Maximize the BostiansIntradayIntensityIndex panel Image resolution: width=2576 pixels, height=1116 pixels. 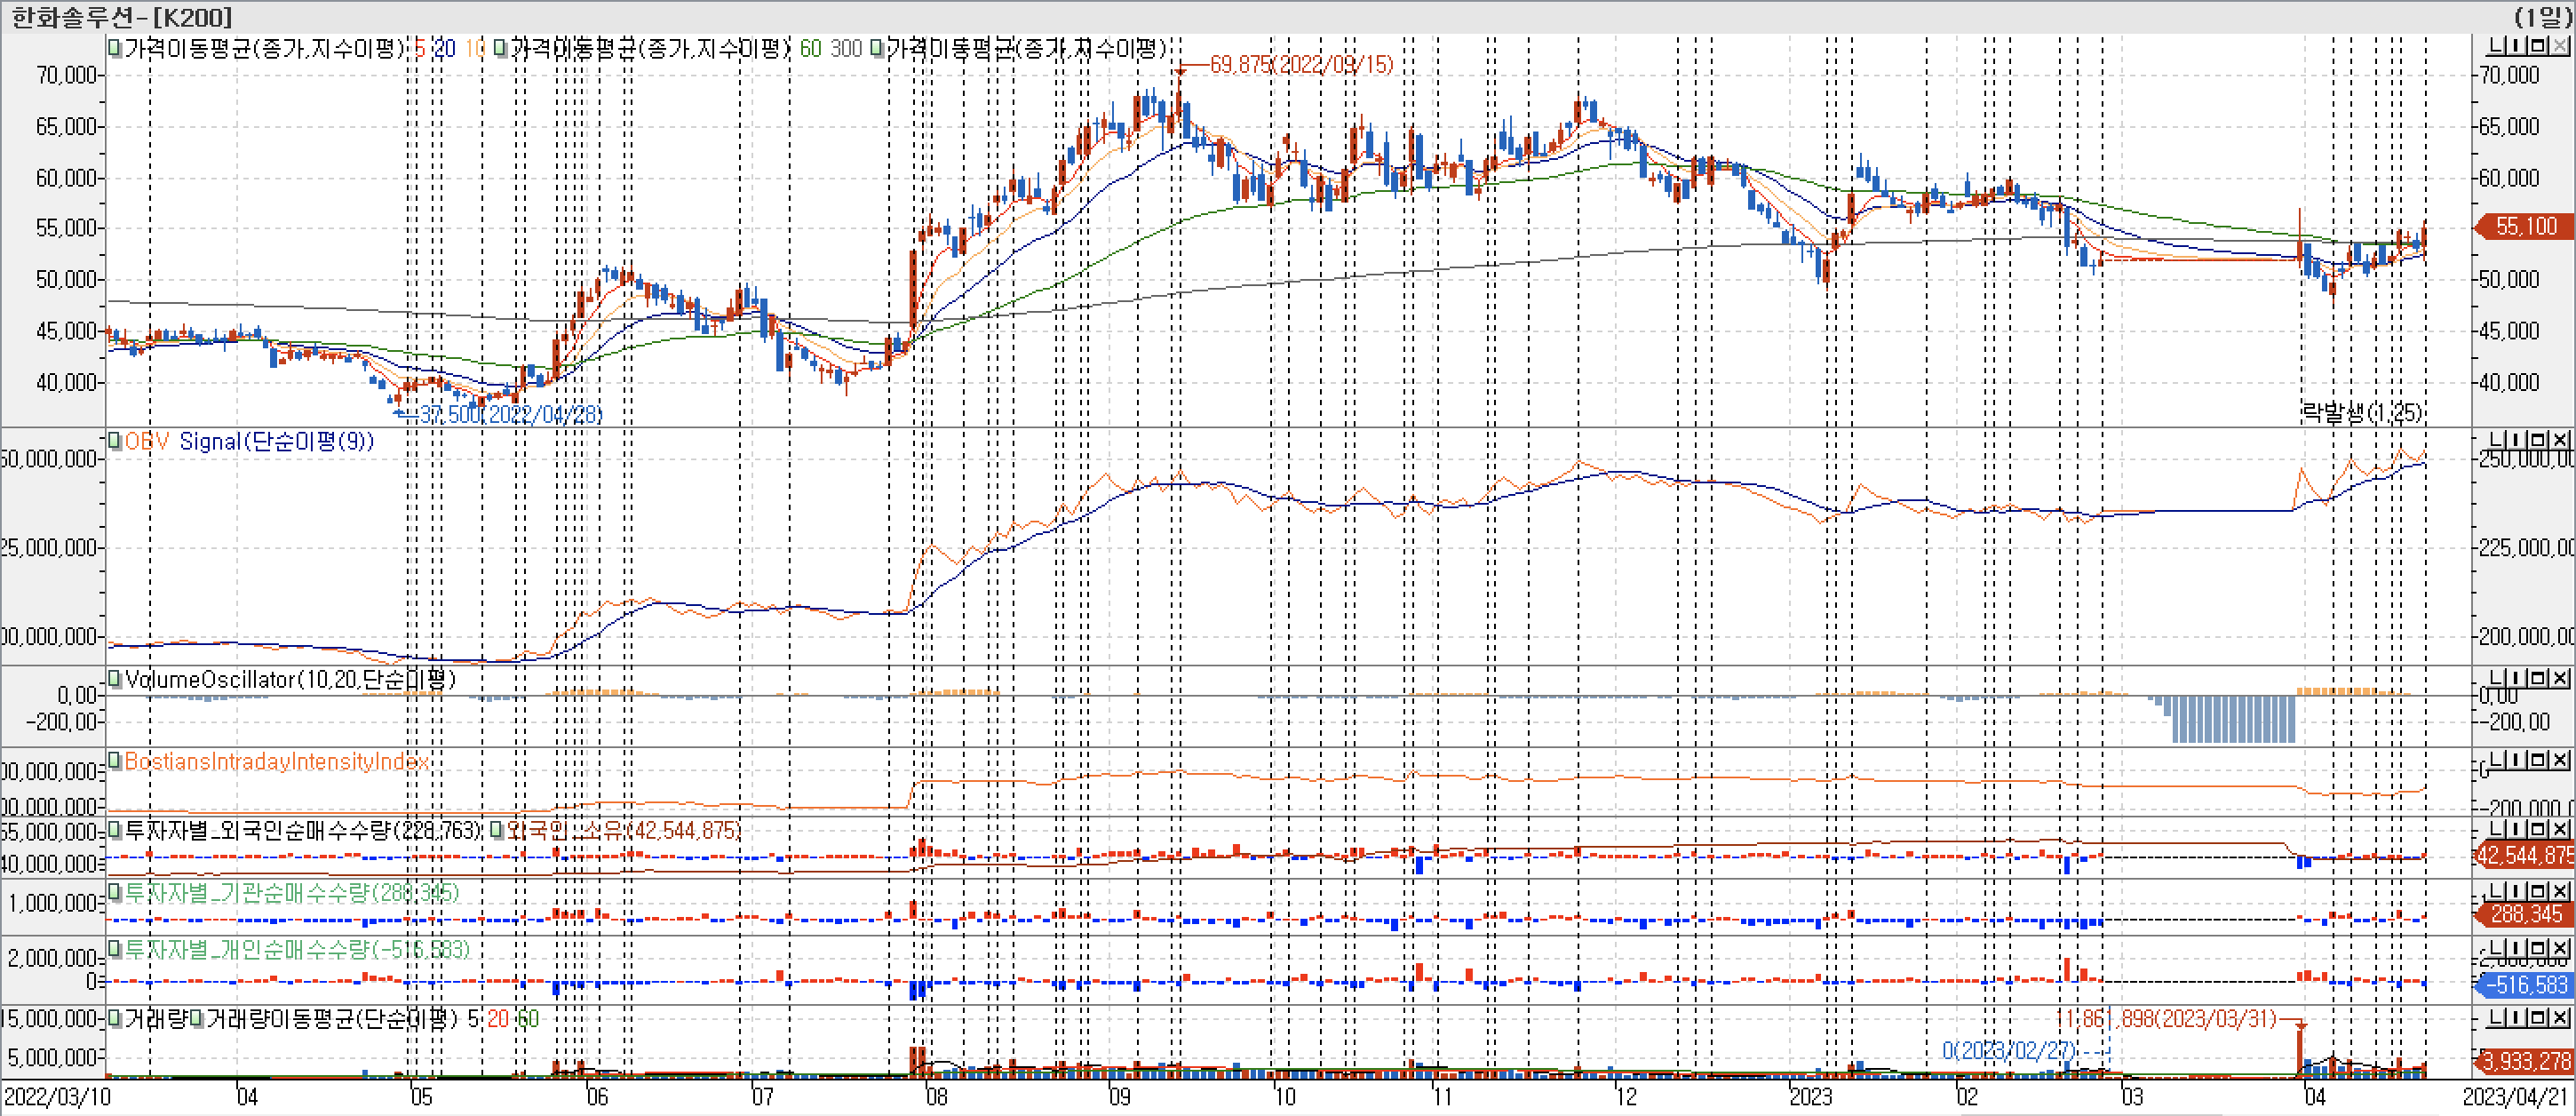2538,760
